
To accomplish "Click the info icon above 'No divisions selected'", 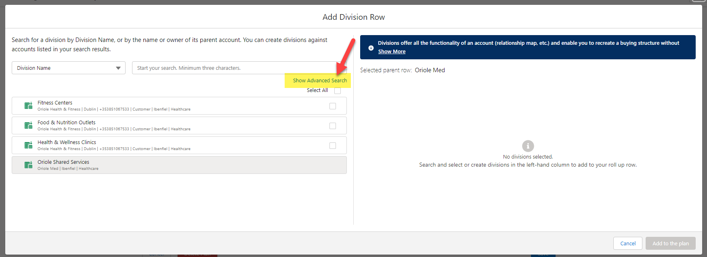I will 528,146.
